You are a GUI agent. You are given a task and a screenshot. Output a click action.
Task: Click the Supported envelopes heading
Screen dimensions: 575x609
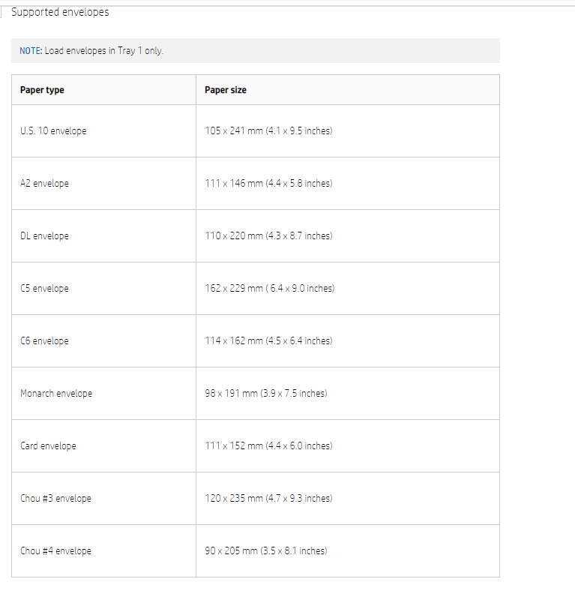pos(60,12)
